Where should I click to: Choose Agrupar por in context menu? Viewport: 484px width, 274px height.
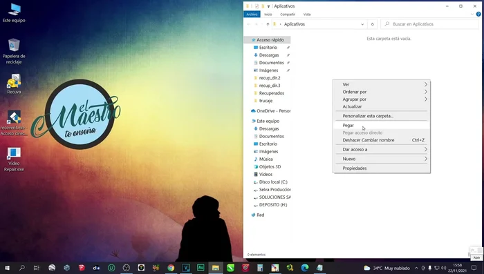(x=382, y=99)
